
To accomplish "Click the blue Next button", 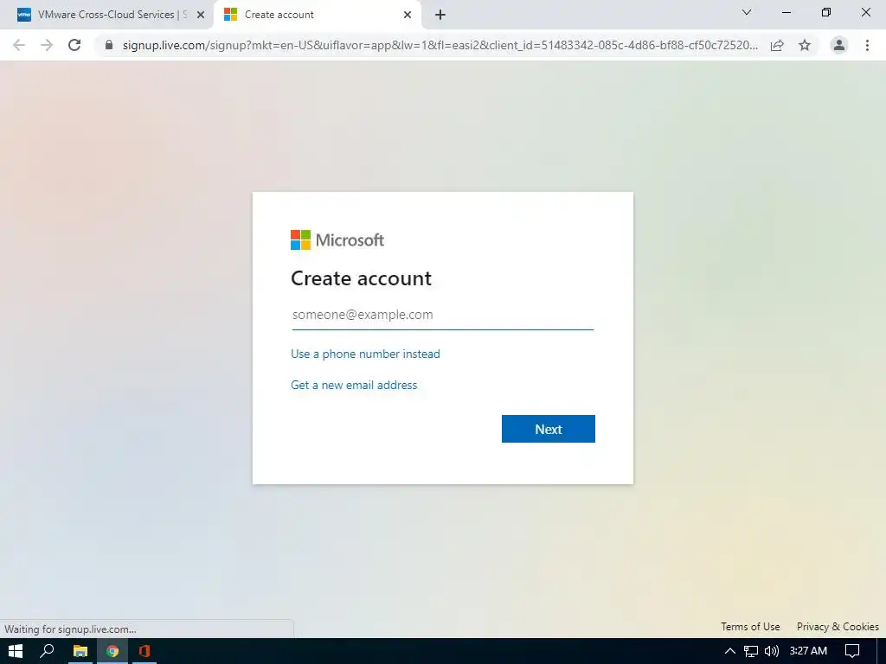I will [x=548, y=429].
